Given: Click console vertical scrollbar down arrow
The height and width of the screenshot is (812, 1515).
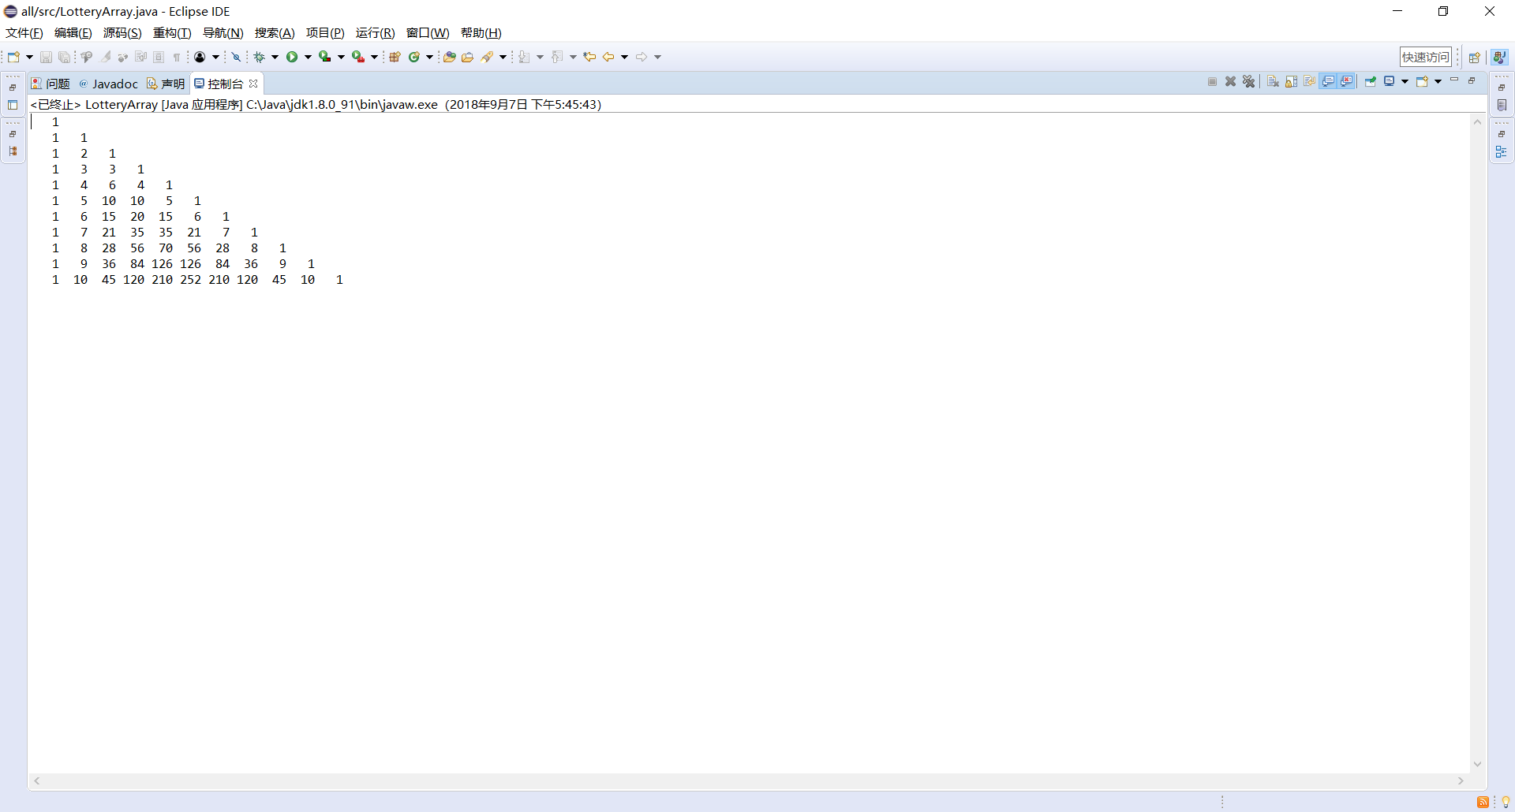Looking at the screenshot, I should tap(1477, 764).
